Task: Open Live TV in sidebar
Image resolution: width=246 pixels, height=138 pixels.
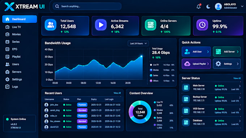Action: 16,27
